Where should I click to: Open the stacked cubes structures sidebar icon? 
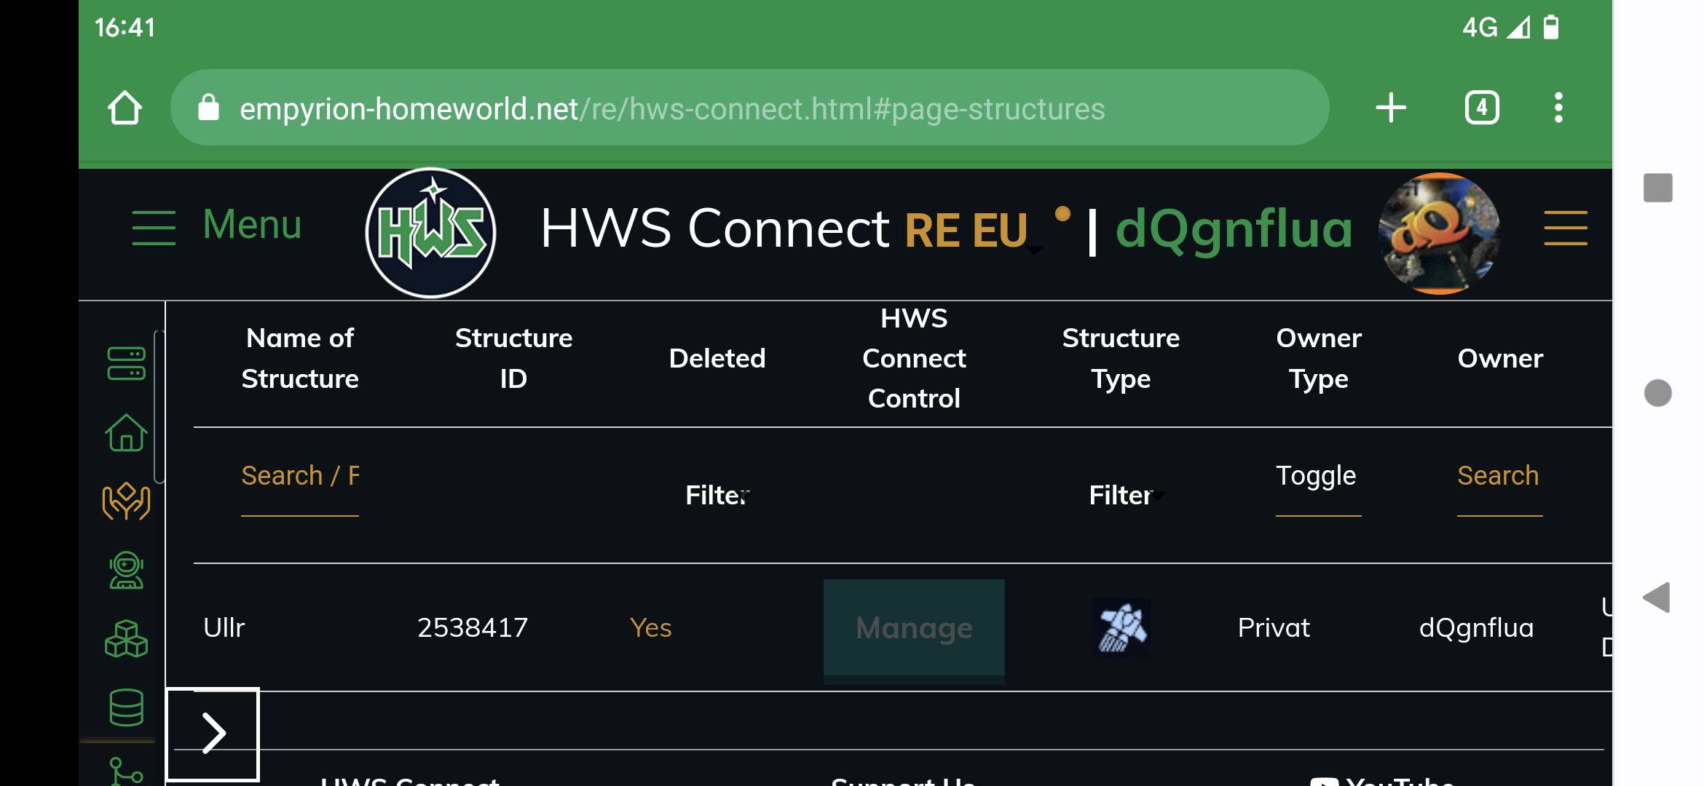click(x=126, y=638)
